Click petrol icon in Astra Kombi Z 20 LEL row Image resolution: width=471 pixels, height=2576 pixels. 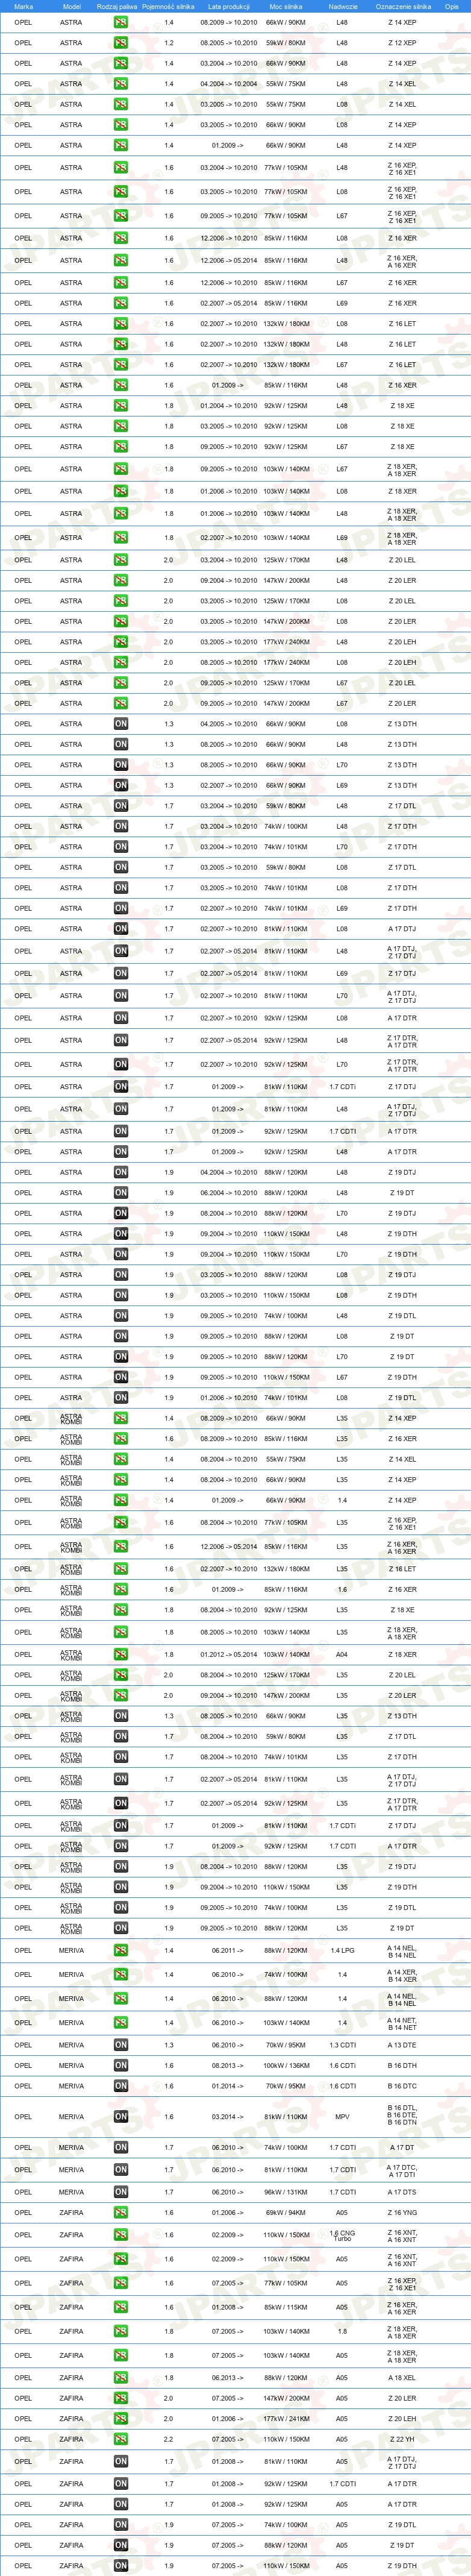click(120, 1675)
